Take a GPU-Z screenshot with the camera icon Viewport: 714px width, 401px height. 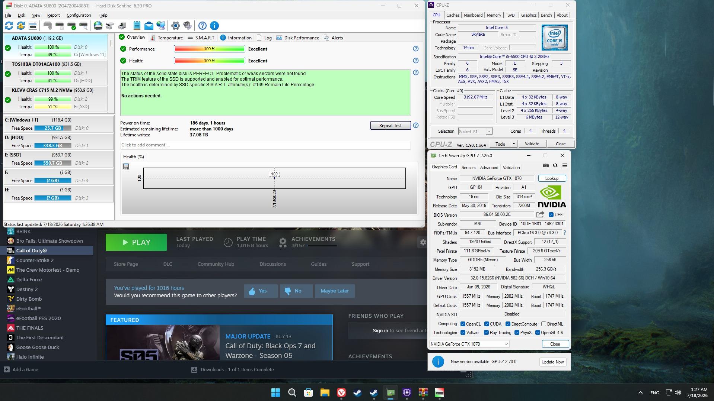click(545, 166)
